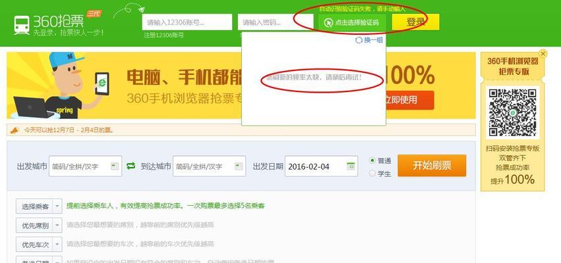Click the 抢票专版 QR code image

pos(513,112)
